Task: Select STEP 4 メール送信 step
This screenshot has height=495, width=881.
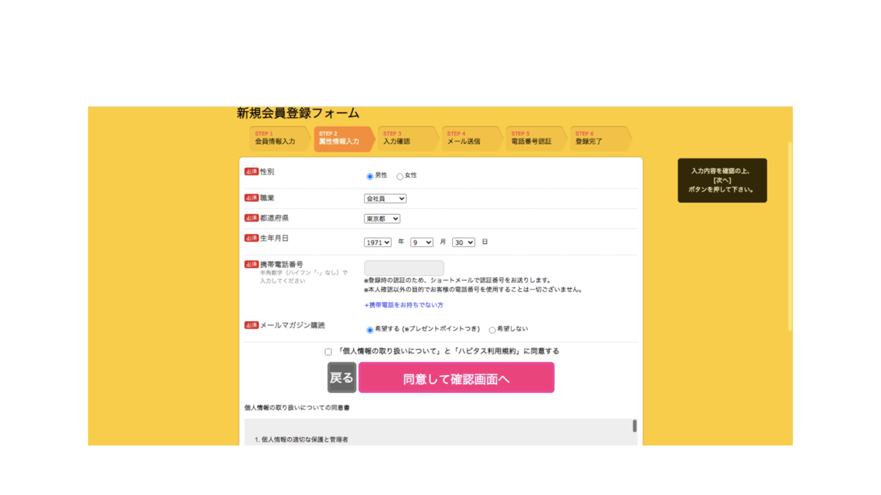Action: (x=471, y=139)
